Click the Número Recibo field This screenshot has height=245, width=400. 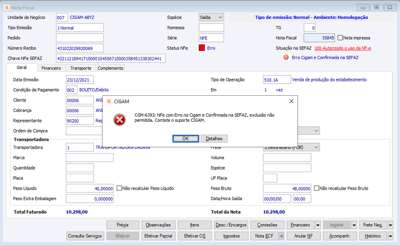(x=80, y=48)
